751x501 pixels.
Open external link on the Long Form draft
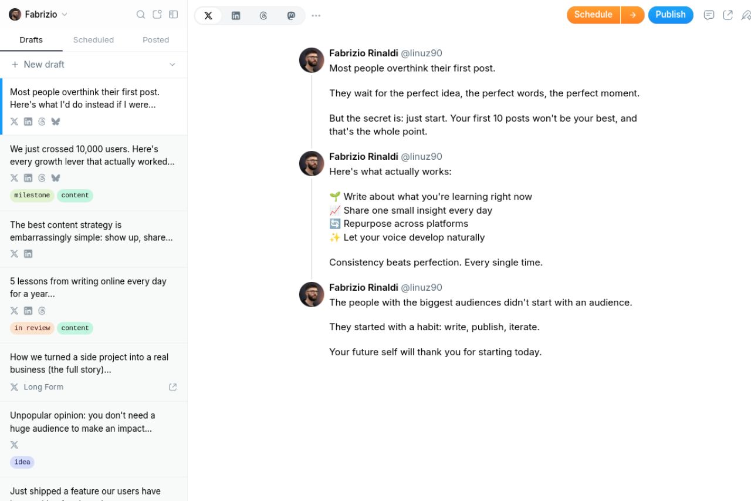pyautogui.click(x=172, y=387)
